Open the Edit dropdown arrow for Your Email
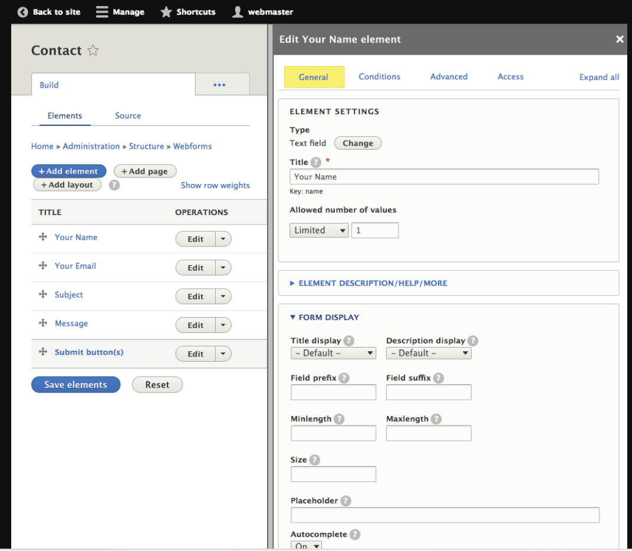This screenshot has width=632, height=551. (223, 268)
